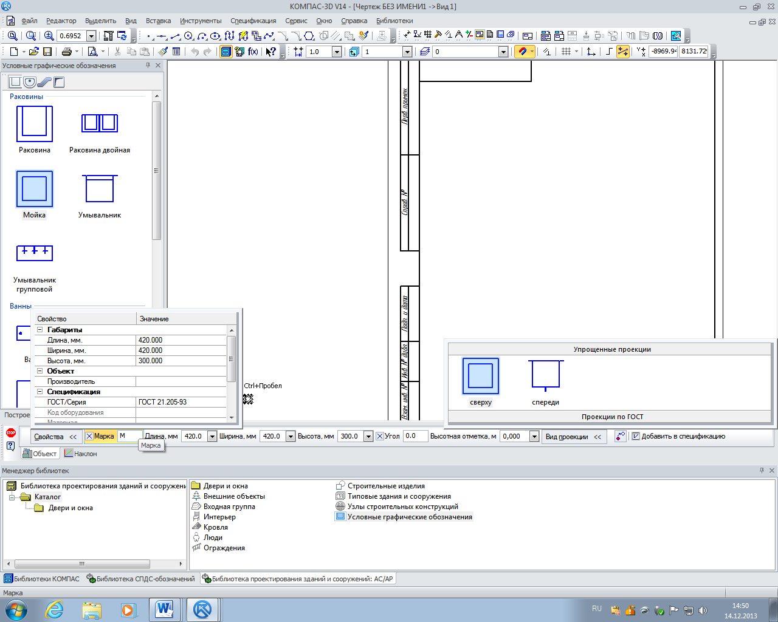
Task: Click the New document icon
Action: (14, 52)
